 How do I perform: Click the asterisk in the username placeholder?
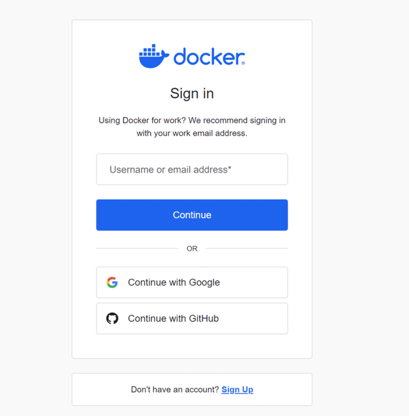coord(229,168)
